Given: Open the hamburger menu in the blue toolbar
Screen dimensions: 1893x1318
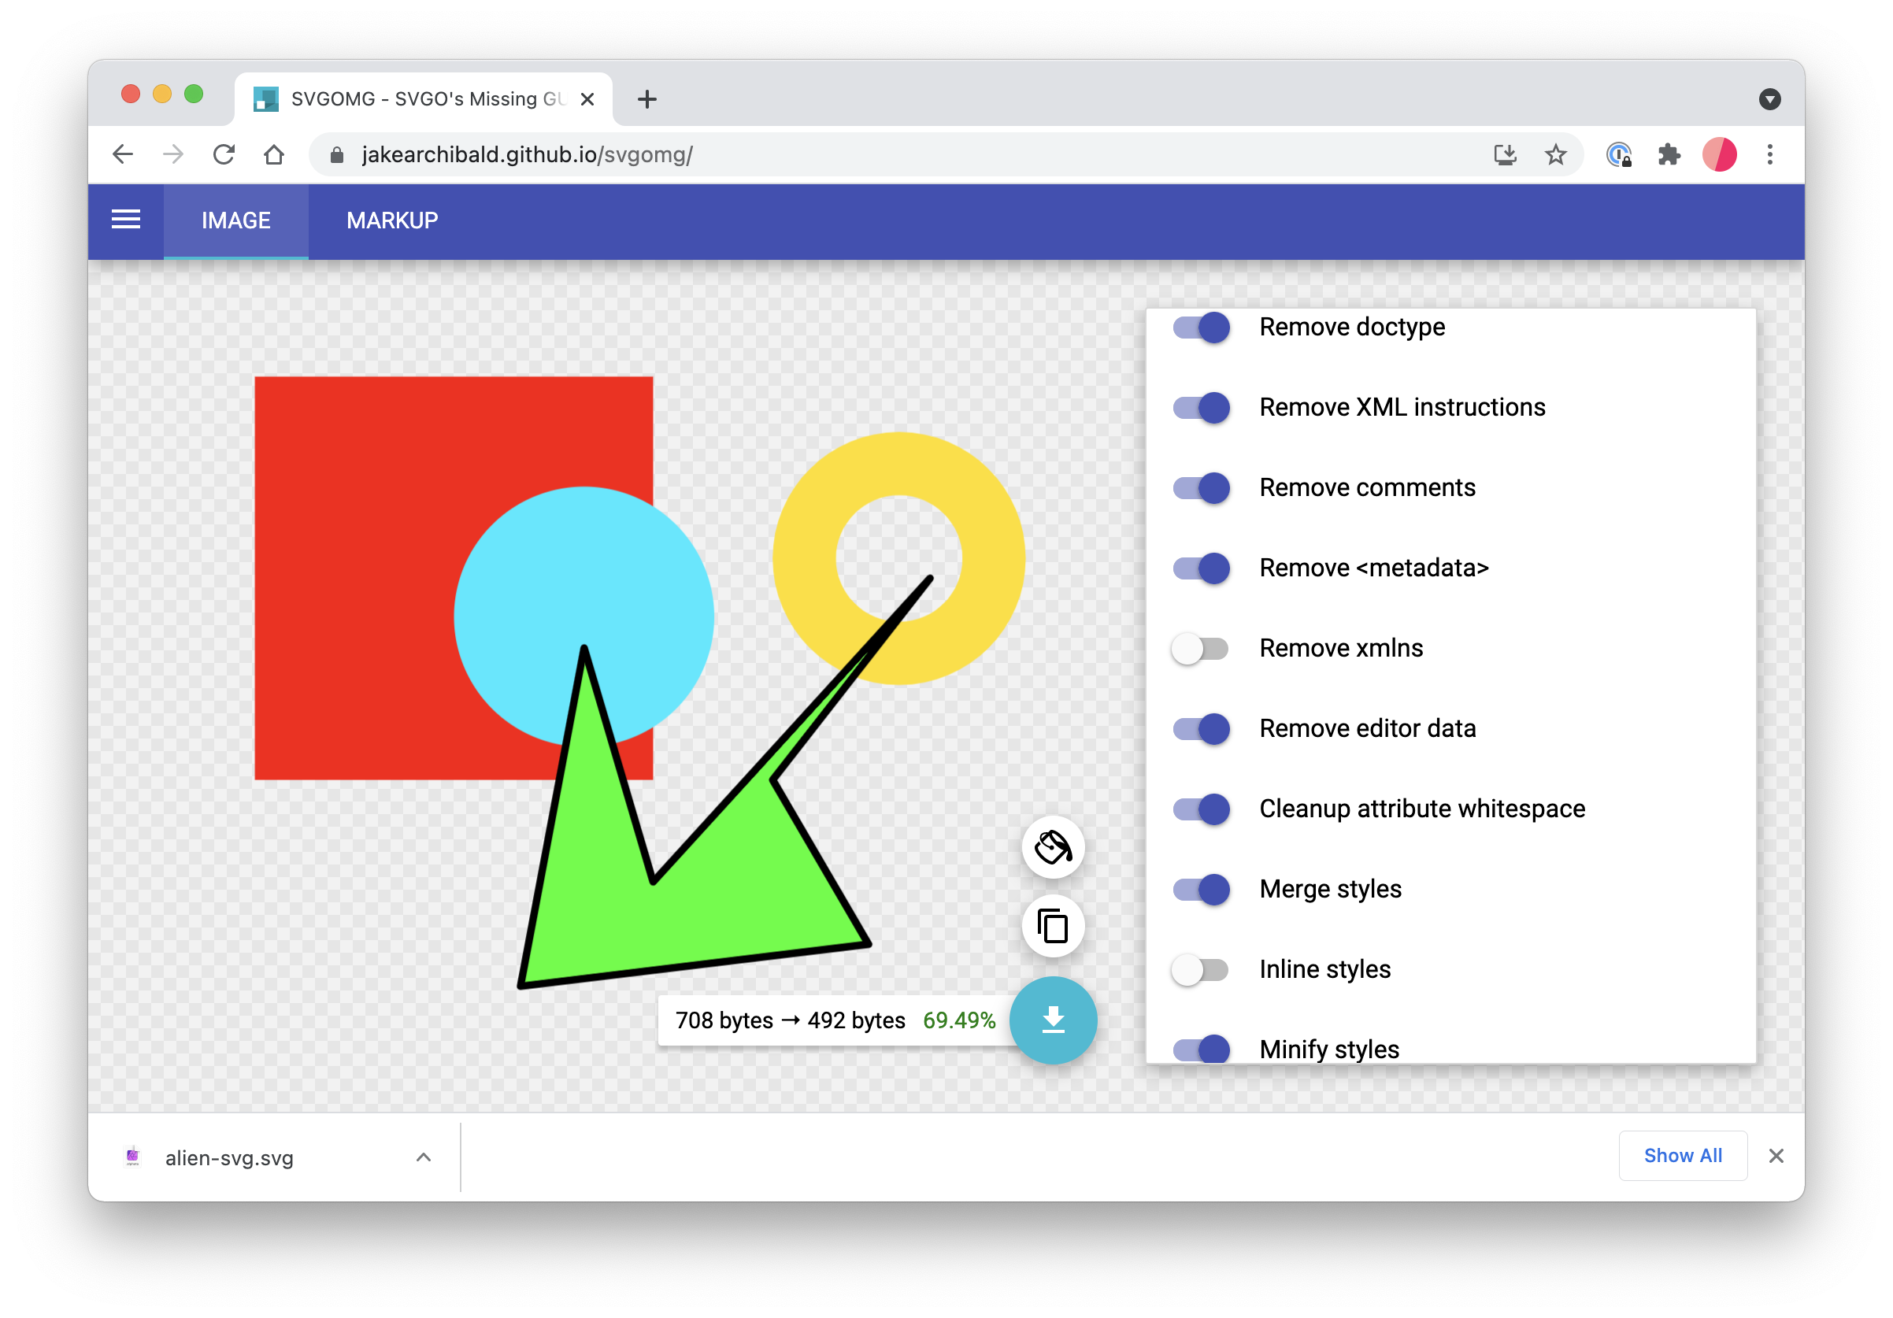Looking at the screenshot, I should [125, 220].
